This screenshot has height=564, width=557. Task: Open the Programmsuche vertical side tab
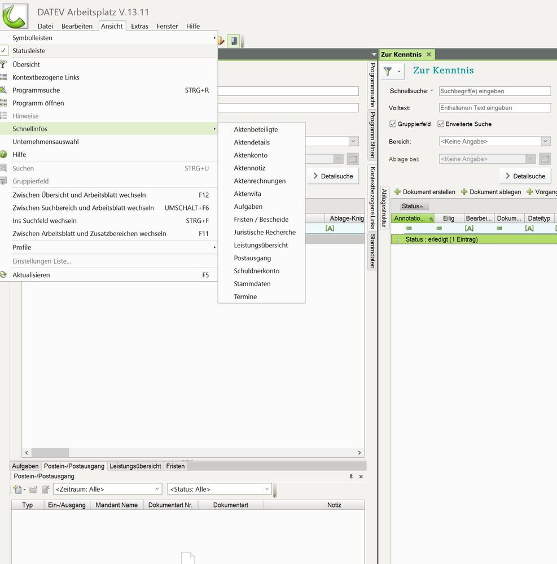pos(372,85)
